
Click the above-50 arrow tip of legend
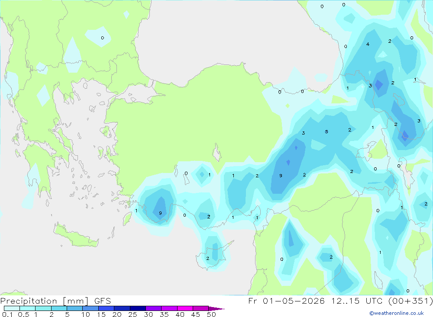pyautogui.click(x=216, y=309)
